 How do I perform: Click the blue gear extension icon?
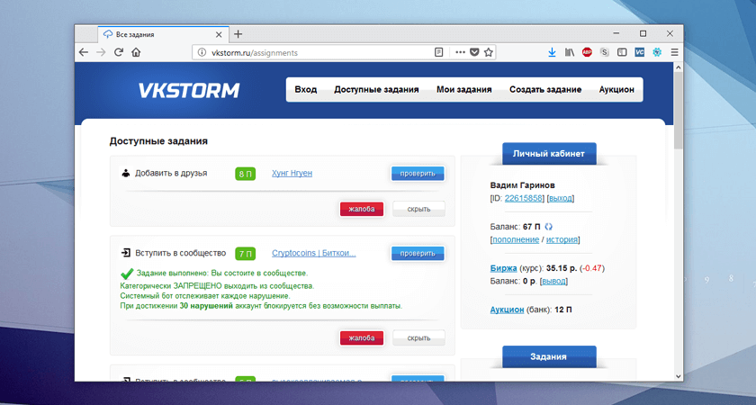coord(657,52)
